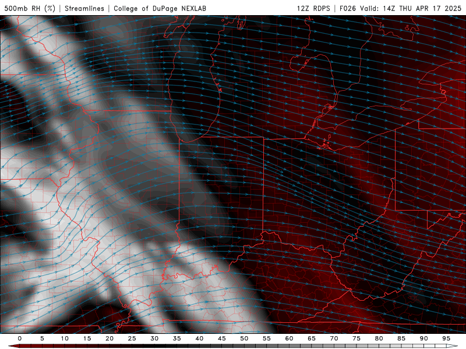
Task: Click the "65" color scale label
Action: (x=312, y=339)
